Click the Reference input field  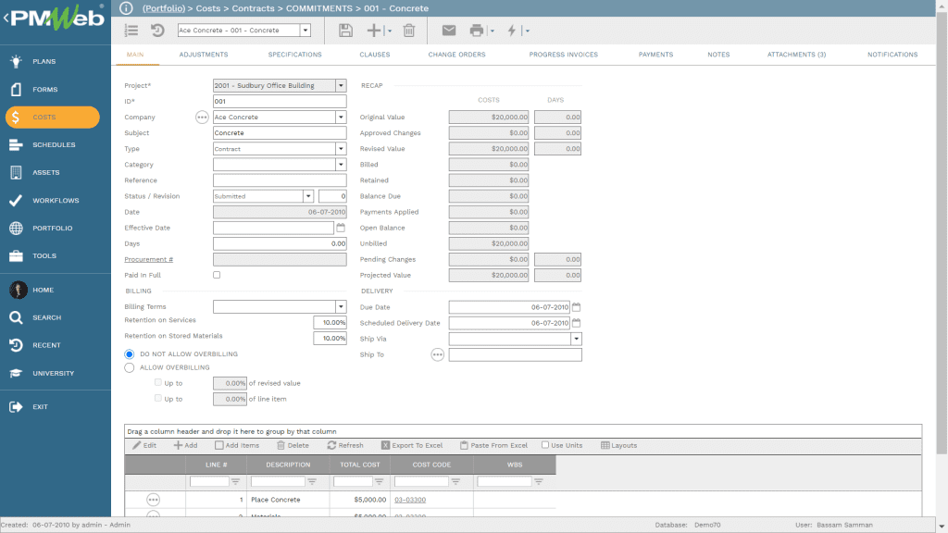280,180
